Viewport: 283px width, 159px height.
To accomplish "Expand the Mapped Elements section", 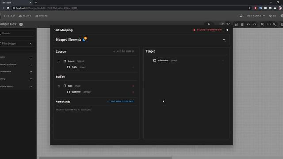I will tap(224, 40).
